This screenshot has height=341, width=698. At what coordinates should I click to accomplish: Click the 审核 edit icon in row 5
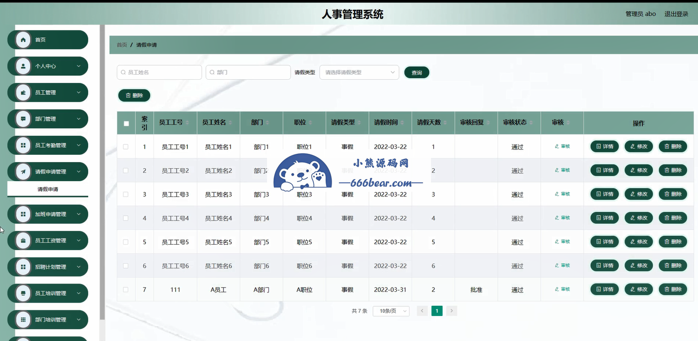pos(557,242)
